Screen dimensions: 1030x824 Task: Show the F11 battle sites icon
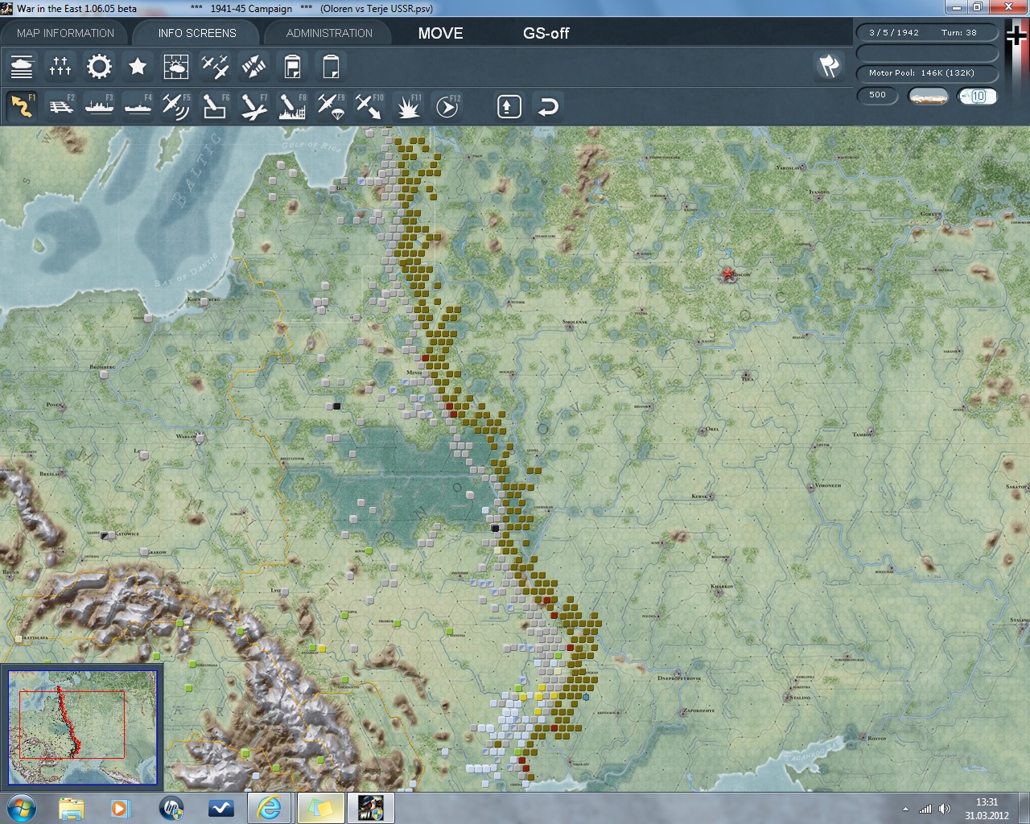(408, 106)
